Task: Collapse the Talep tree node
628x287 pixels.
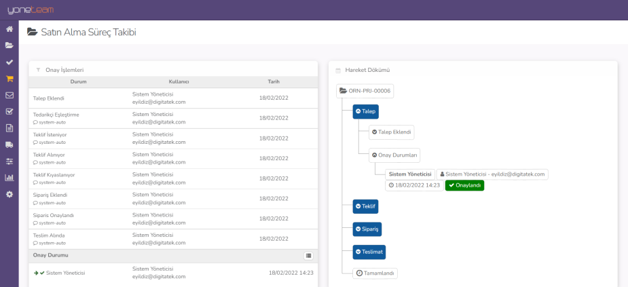Action: 365,111
